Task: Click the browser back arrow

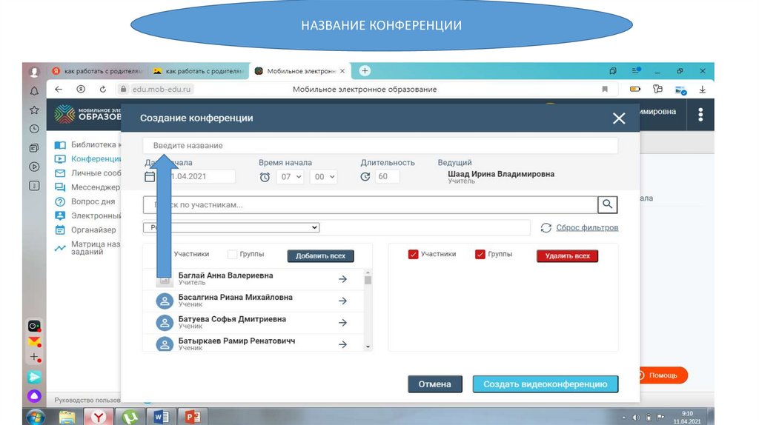Action: point(59,89)
